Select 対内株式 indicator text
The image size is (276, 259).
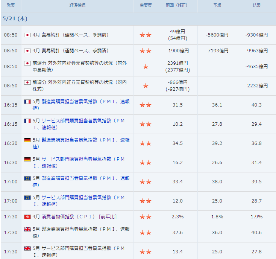[80, 85]
